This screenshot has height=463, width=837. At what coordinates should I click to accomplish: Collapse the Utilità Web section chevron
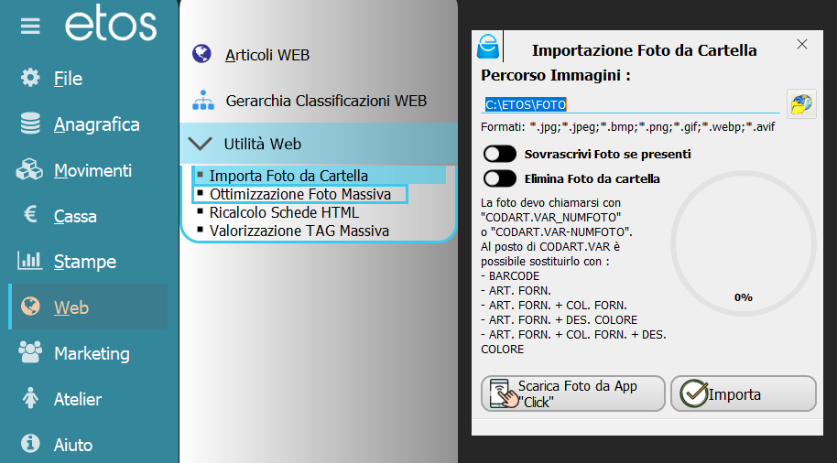coord(201,144)
